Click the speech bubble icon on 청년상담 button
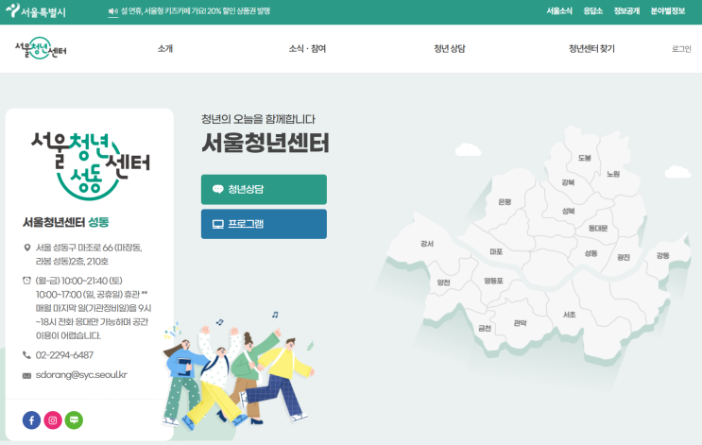The width and height of the screenshot is (702, 445). tap(218, 189)
